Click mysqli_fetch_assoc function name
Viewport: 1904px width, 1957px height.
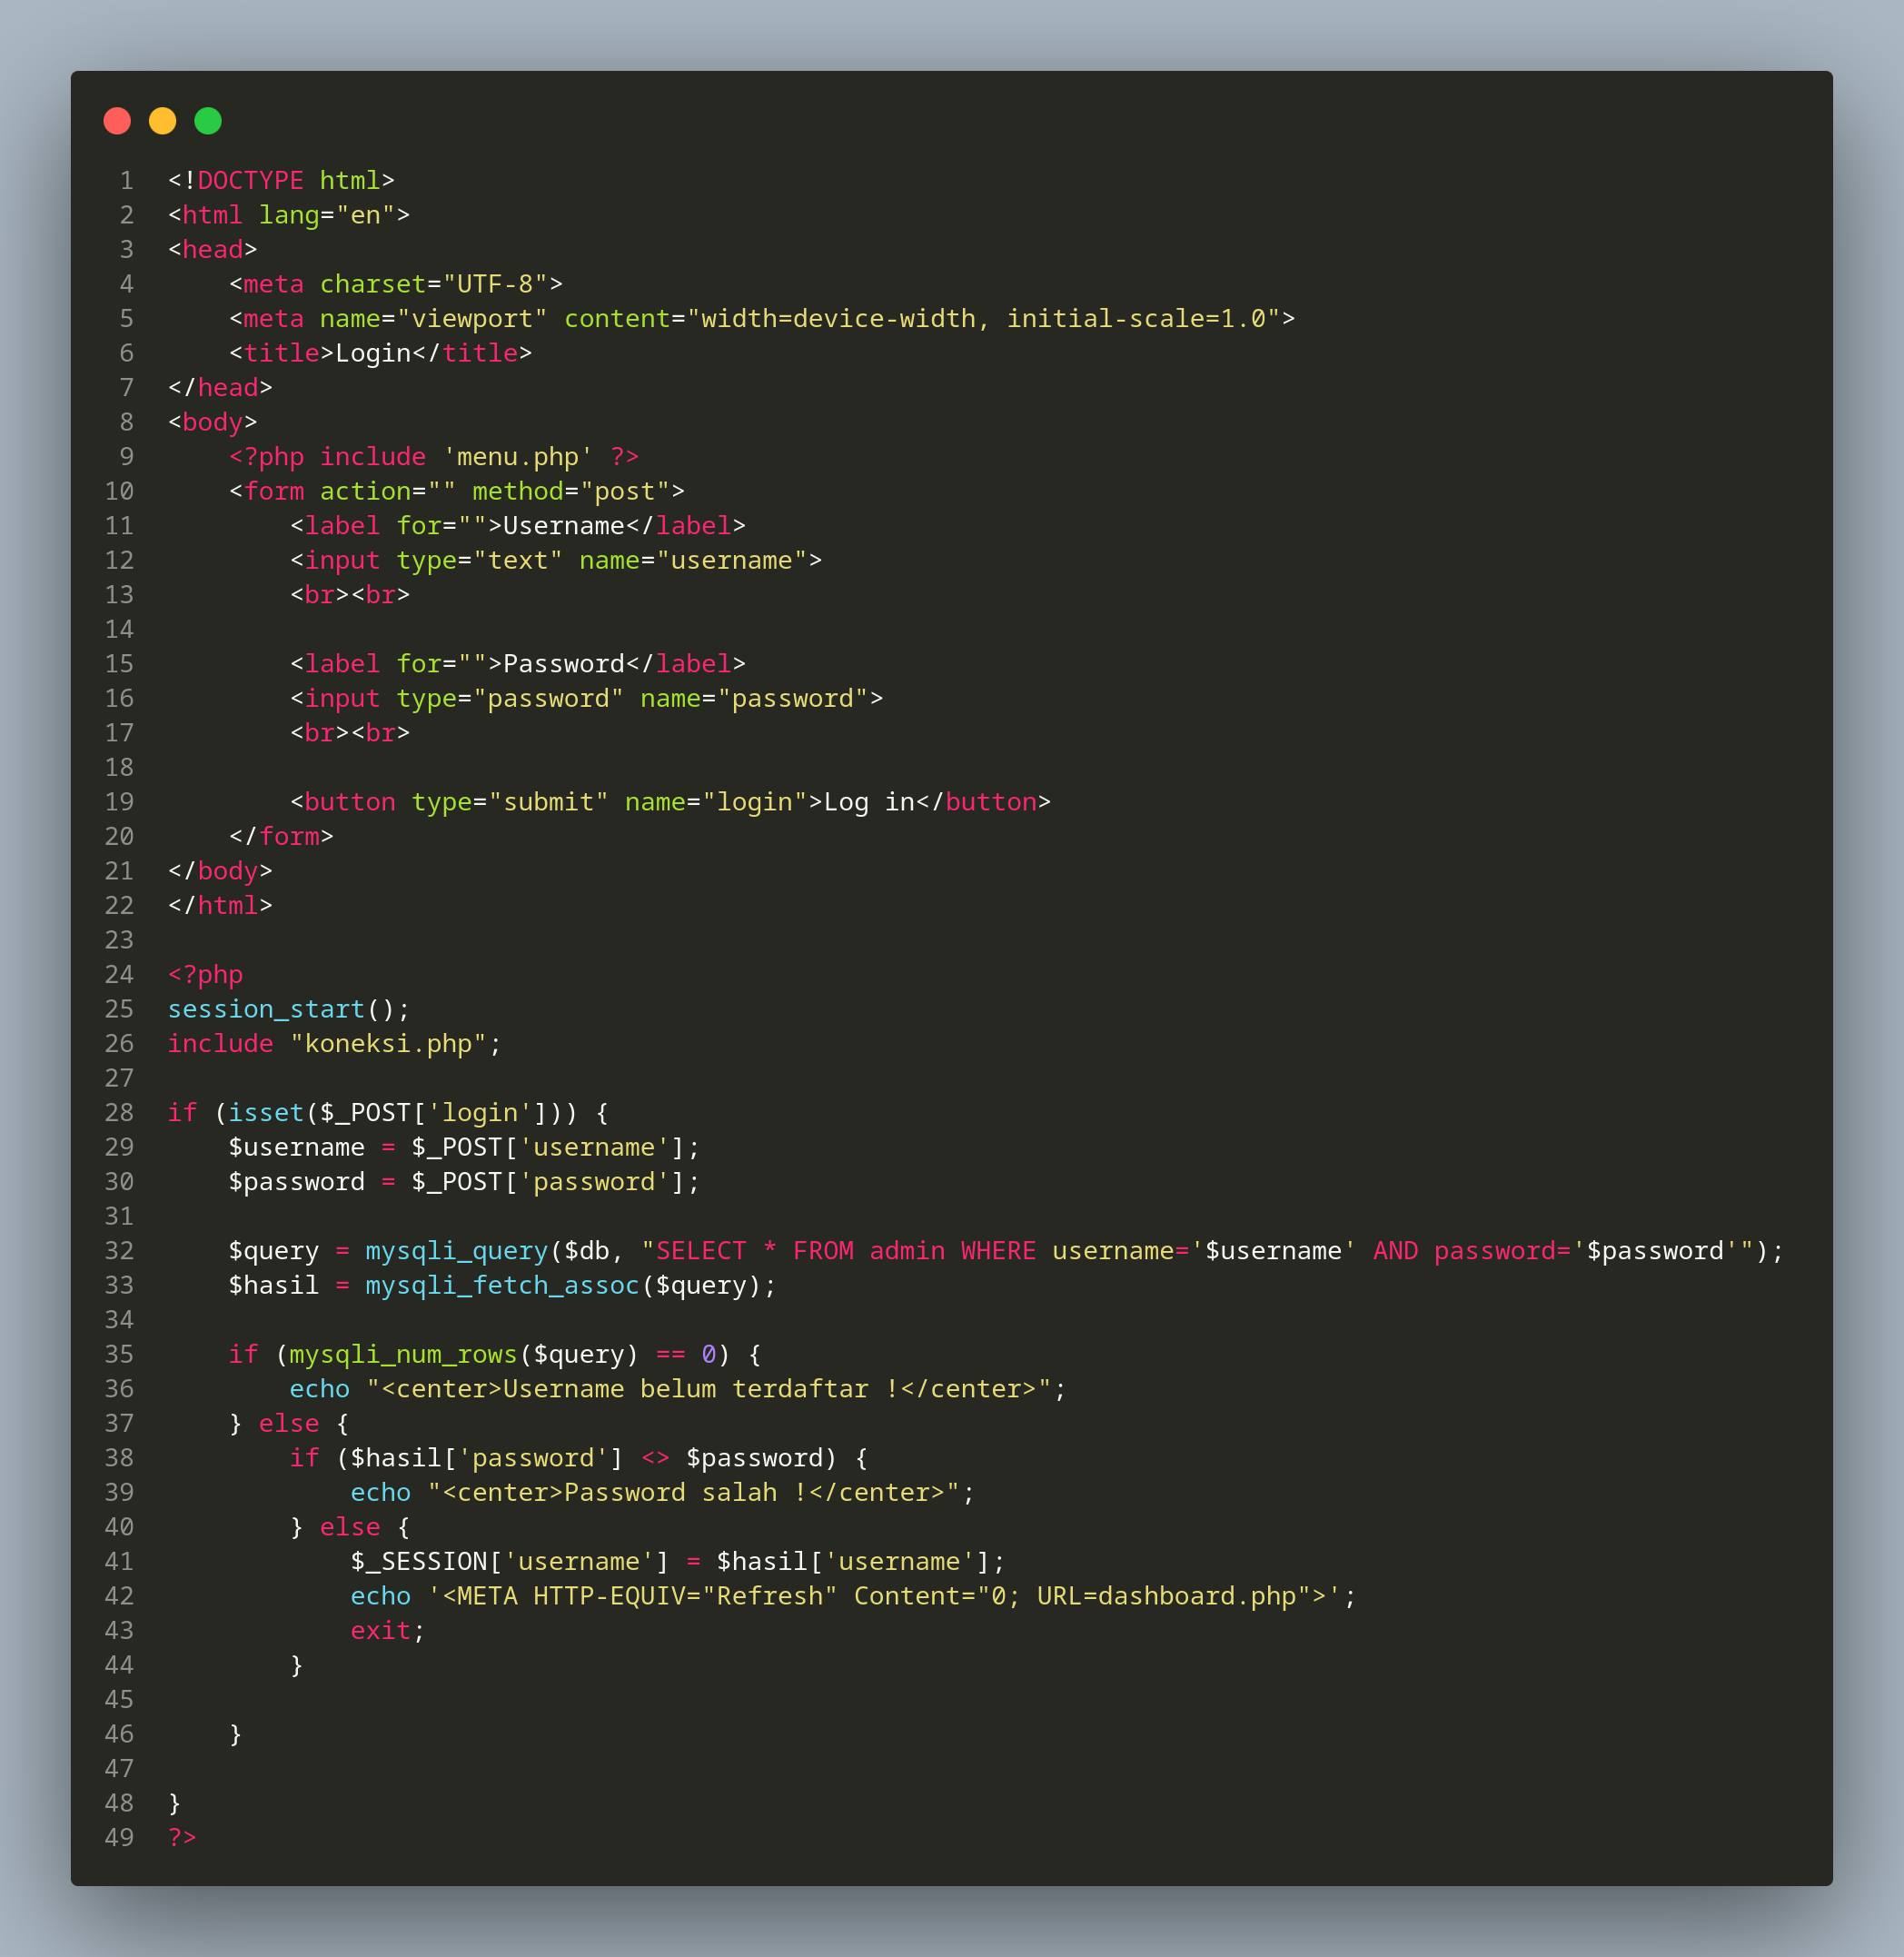point(502,1285)
